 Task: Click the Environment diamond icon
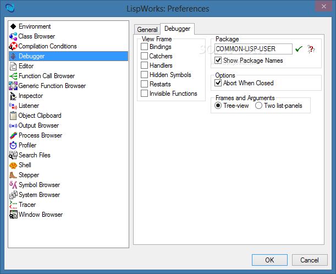(13, 26)
